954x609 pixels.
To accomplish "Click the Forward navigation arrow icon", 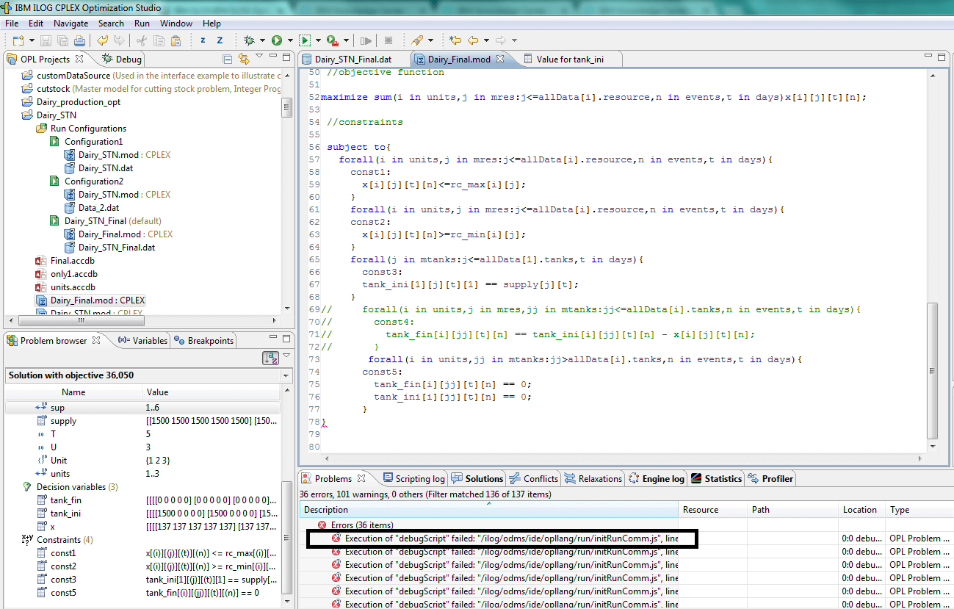I will tap(500, 40).
